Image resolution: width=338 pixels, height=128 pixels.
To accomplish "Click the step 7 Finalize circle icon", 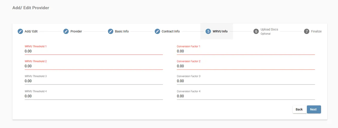I will (x=306, y=31).
